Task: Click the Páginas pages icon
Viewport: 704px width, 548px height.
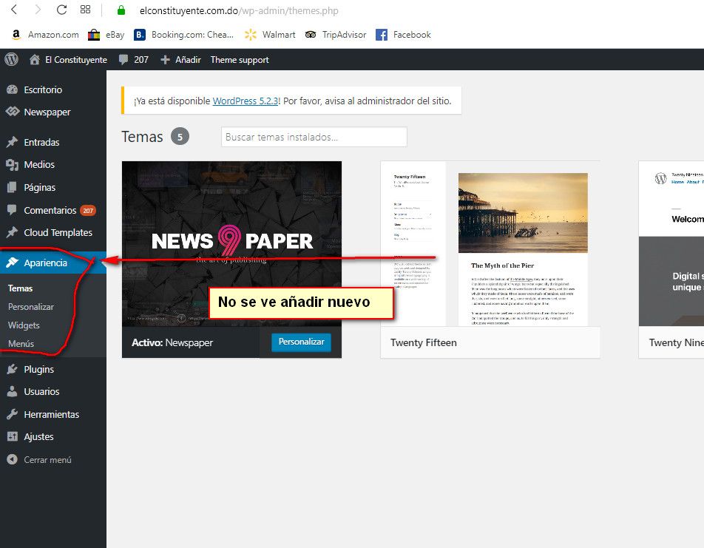Action: click(x=12, y=187)
